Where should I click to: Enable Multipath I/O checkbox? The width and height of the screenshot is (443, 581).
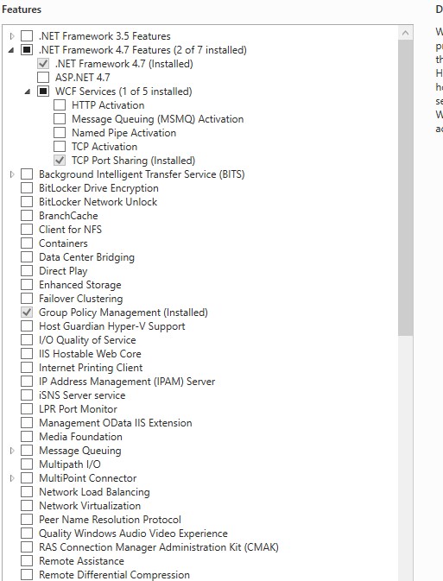[x=27, y=464]
